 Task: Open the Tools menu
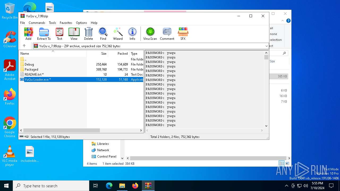click(x=52, y=23)
